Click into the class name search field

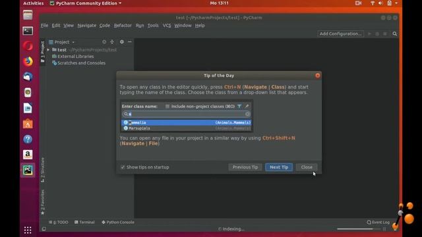[x=186, y=114]
